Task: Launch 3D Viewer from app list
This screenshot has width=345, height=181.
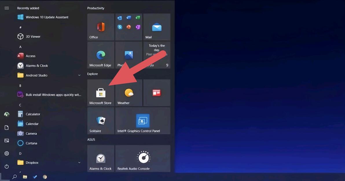Action: coord(49,36)
